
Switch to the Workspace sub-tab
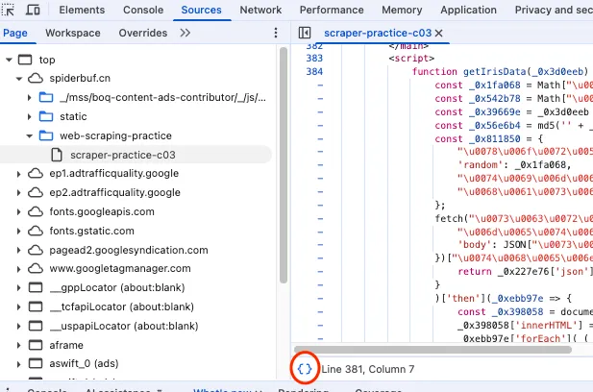(x=73, y=33)
